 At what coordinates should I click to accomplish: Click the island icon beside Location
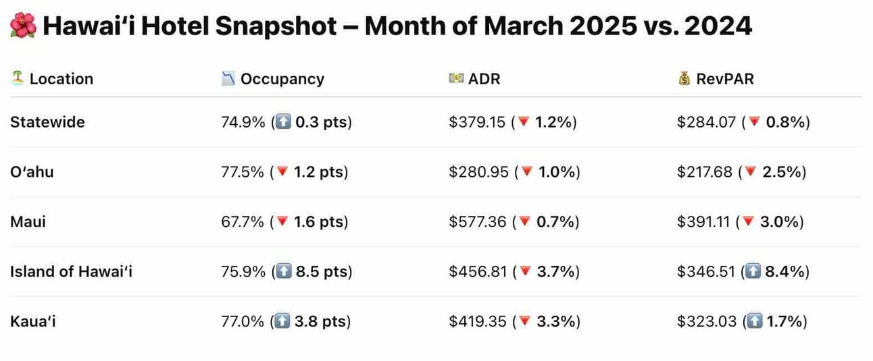coord(17,79)
